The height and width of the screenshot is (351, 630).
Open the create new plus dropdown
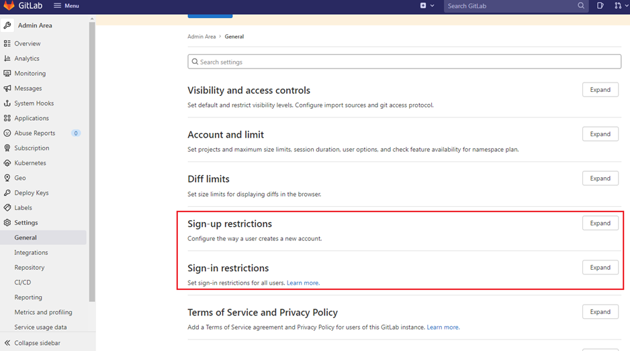point(426,5)
